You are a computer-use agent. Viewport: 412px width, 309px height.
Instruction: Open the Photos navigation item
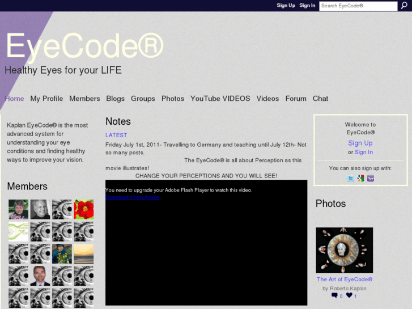click(x=173, y=99)
